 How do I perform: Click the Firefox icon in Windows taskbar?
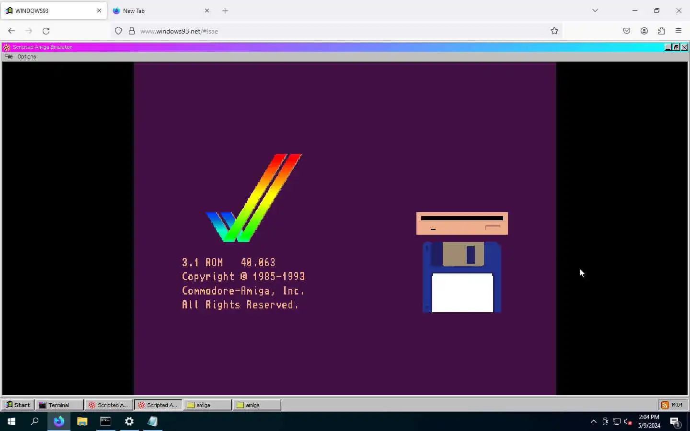58,421
